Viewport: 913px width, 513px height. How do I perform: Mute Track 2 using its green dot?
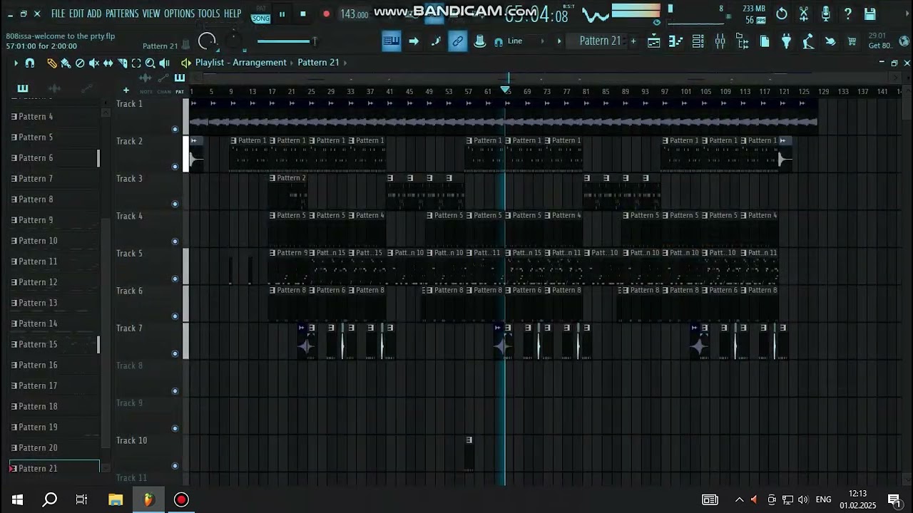175,167
